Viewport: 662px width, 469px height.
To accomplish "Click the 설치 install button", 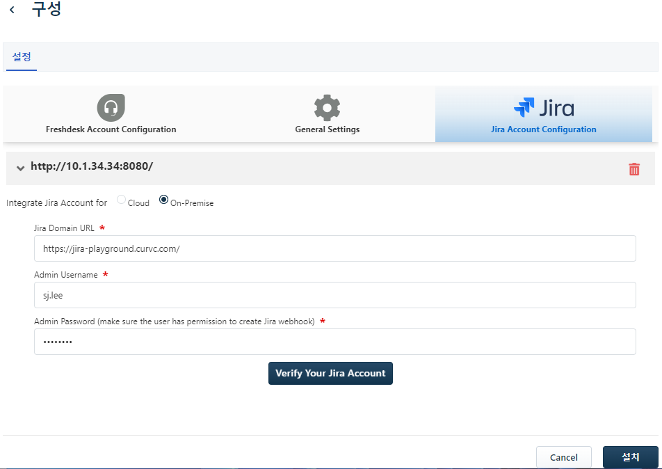I will pos(630,457).
